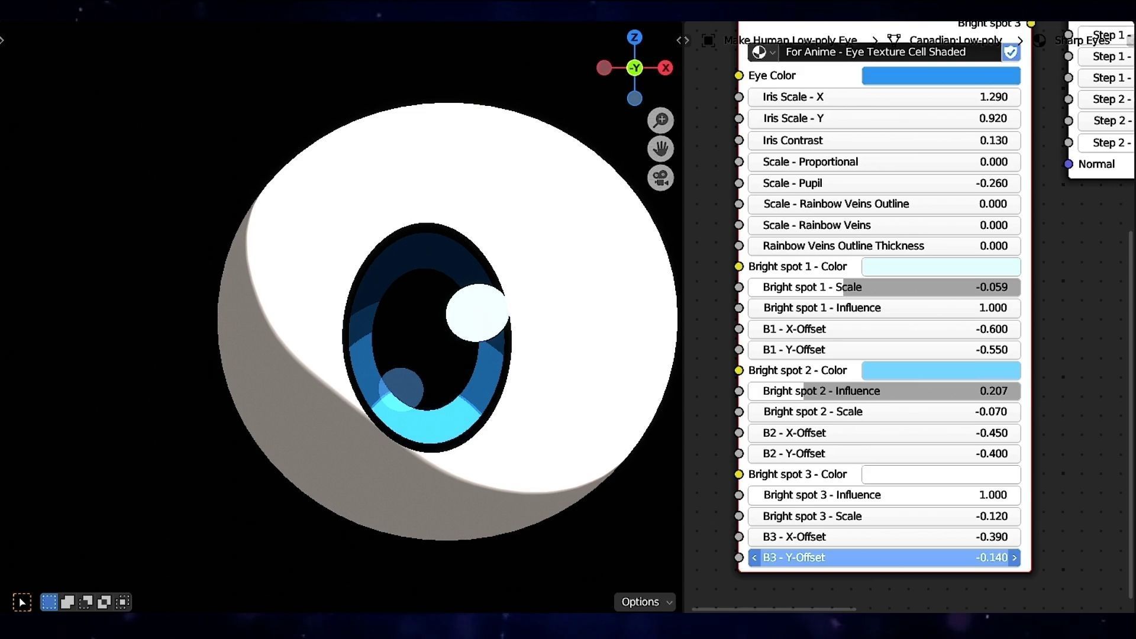Image resolution: width=1136 pixels, height=639 pixels.
Task: Click the Scale - Pupil input socket
Action: tap(738, 183)
